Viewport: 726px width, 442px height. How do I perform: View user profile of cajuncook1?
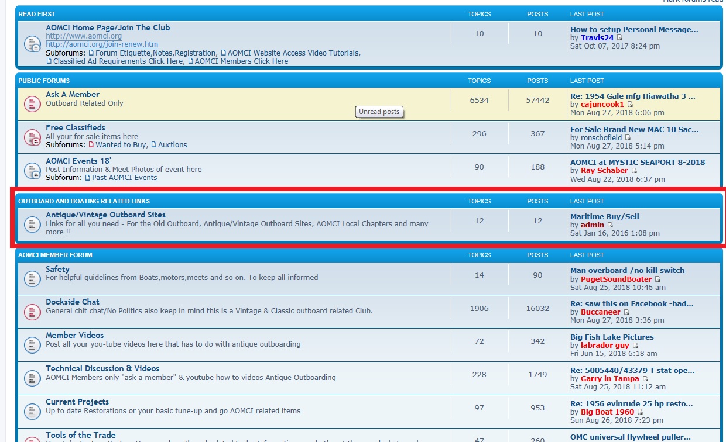point(602,104)
